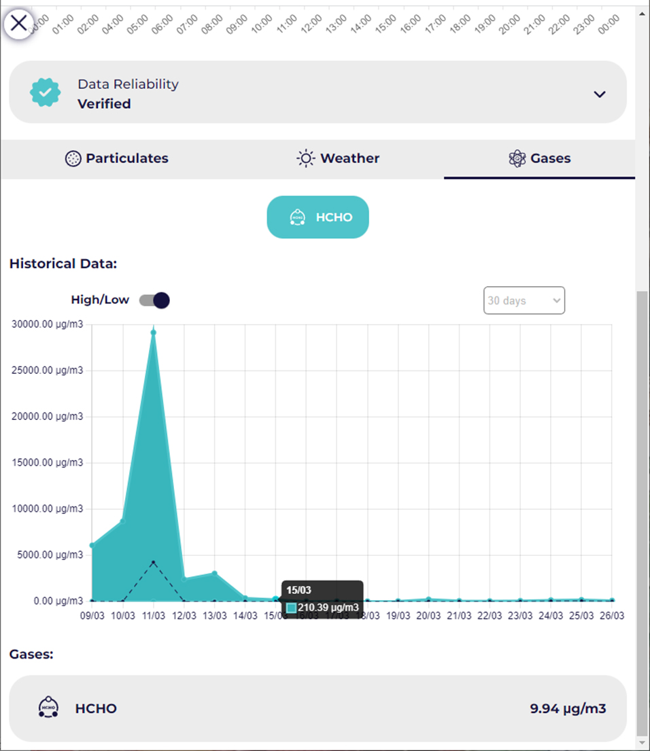This screenshot has width=650, height=751.
Task: Click the Data Reliability verified badge icon
Action: click(x=46, y=93)
